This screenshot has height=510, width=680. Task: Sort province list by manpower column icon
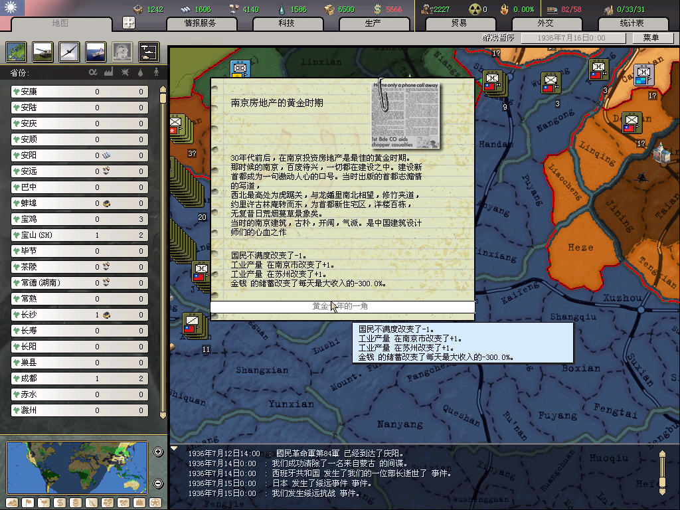157,72
